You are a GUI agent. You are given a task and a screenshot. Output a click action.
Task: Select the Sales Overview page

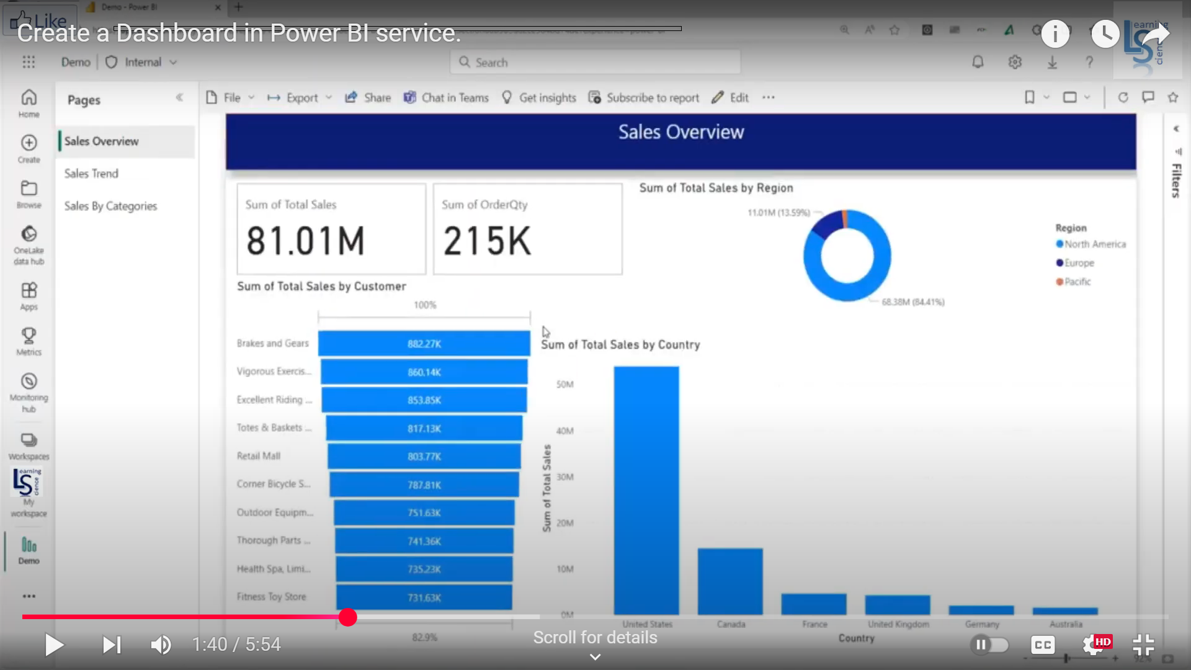[x=126, y=141]
